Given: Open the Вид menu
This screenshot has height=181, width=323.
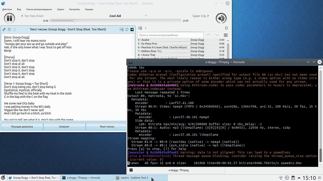Looking at the screenshot, I should [19, 9].
